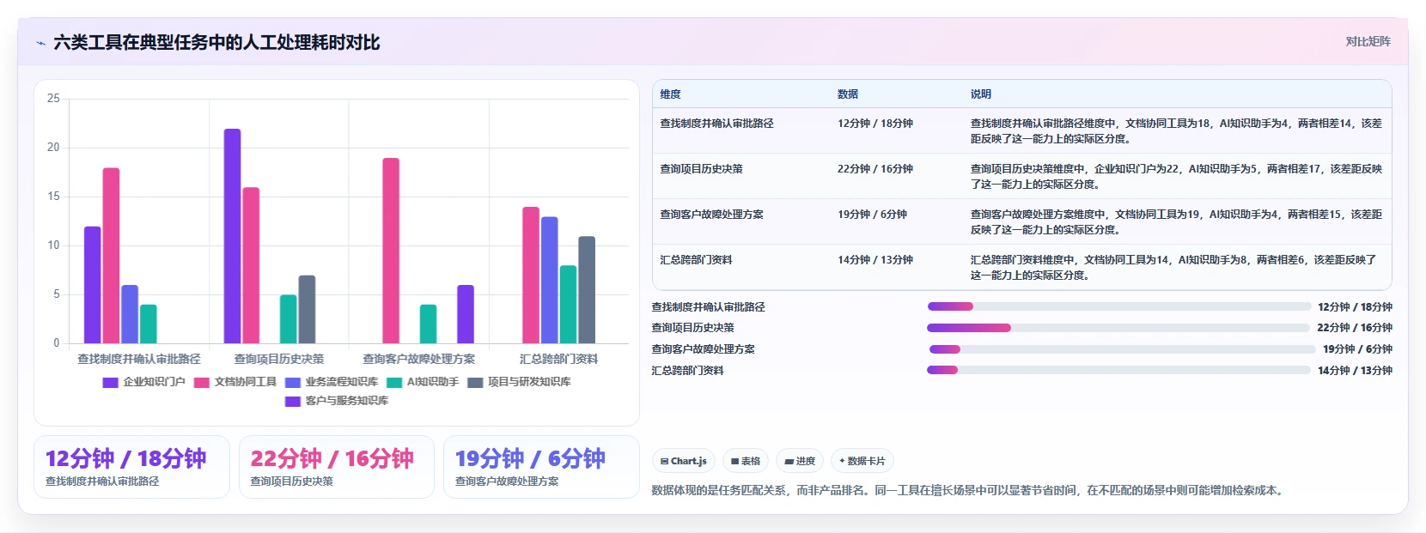Image resolution: width=1426 pixels, height=533 pixels.
Task: Click the gray bar in 汇总跨部门资料
Action: tap(587, 290)
